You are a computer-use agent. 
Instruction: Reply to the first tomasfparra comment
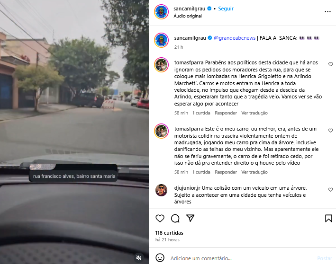coord(226,113)
